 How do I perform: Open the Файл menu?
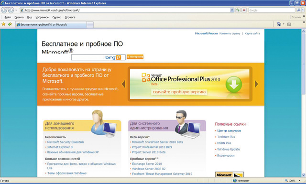point(8,17)
